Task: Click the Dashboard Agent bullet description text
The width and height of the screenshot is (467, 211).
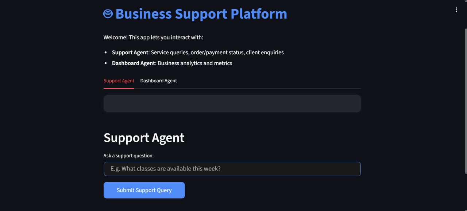Action: [x=172, y=63]
